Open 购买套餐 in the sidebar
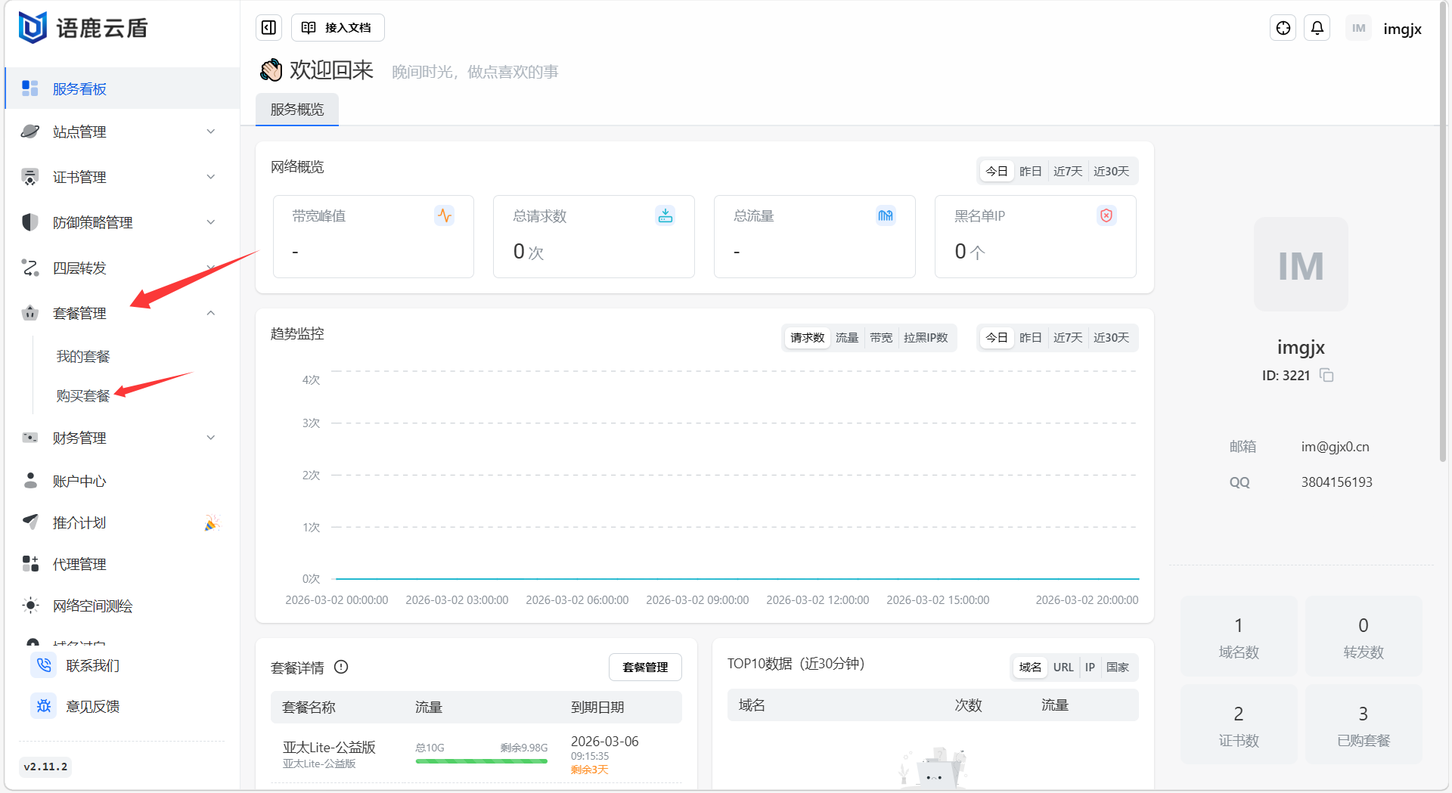The height and width of the screenshot is (793, 1452). (83, 395)
